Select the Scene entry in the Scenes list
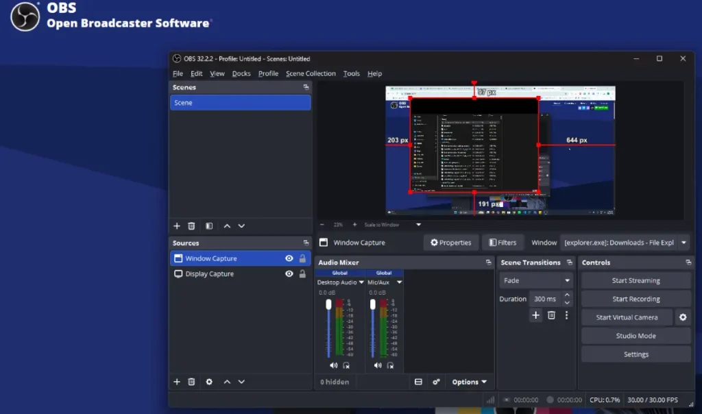Viewport: 702px width, 414px height. [241, 103]
